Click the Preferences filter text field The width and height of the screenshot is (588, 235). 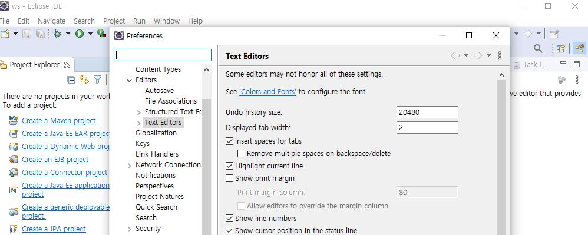pos(163,55)
